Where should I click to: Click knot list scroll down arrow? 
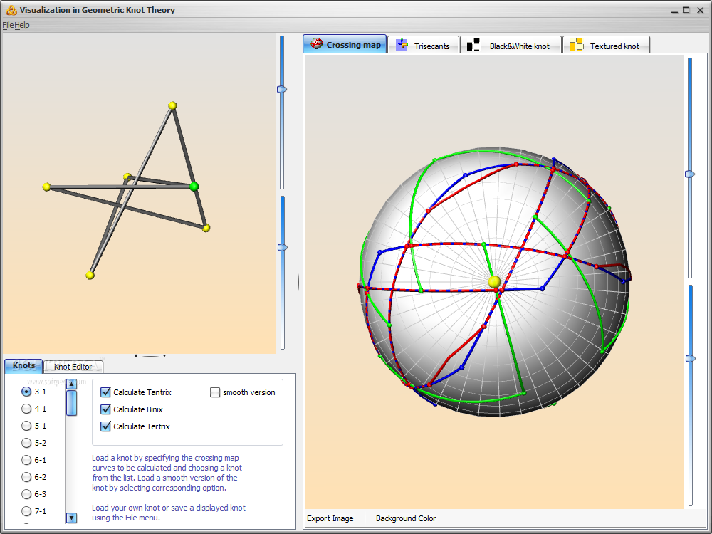click(x=71, y=518)
